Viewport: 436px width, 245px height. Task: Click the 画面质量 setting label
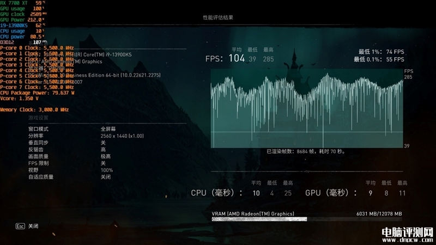(x=38, y=156)
